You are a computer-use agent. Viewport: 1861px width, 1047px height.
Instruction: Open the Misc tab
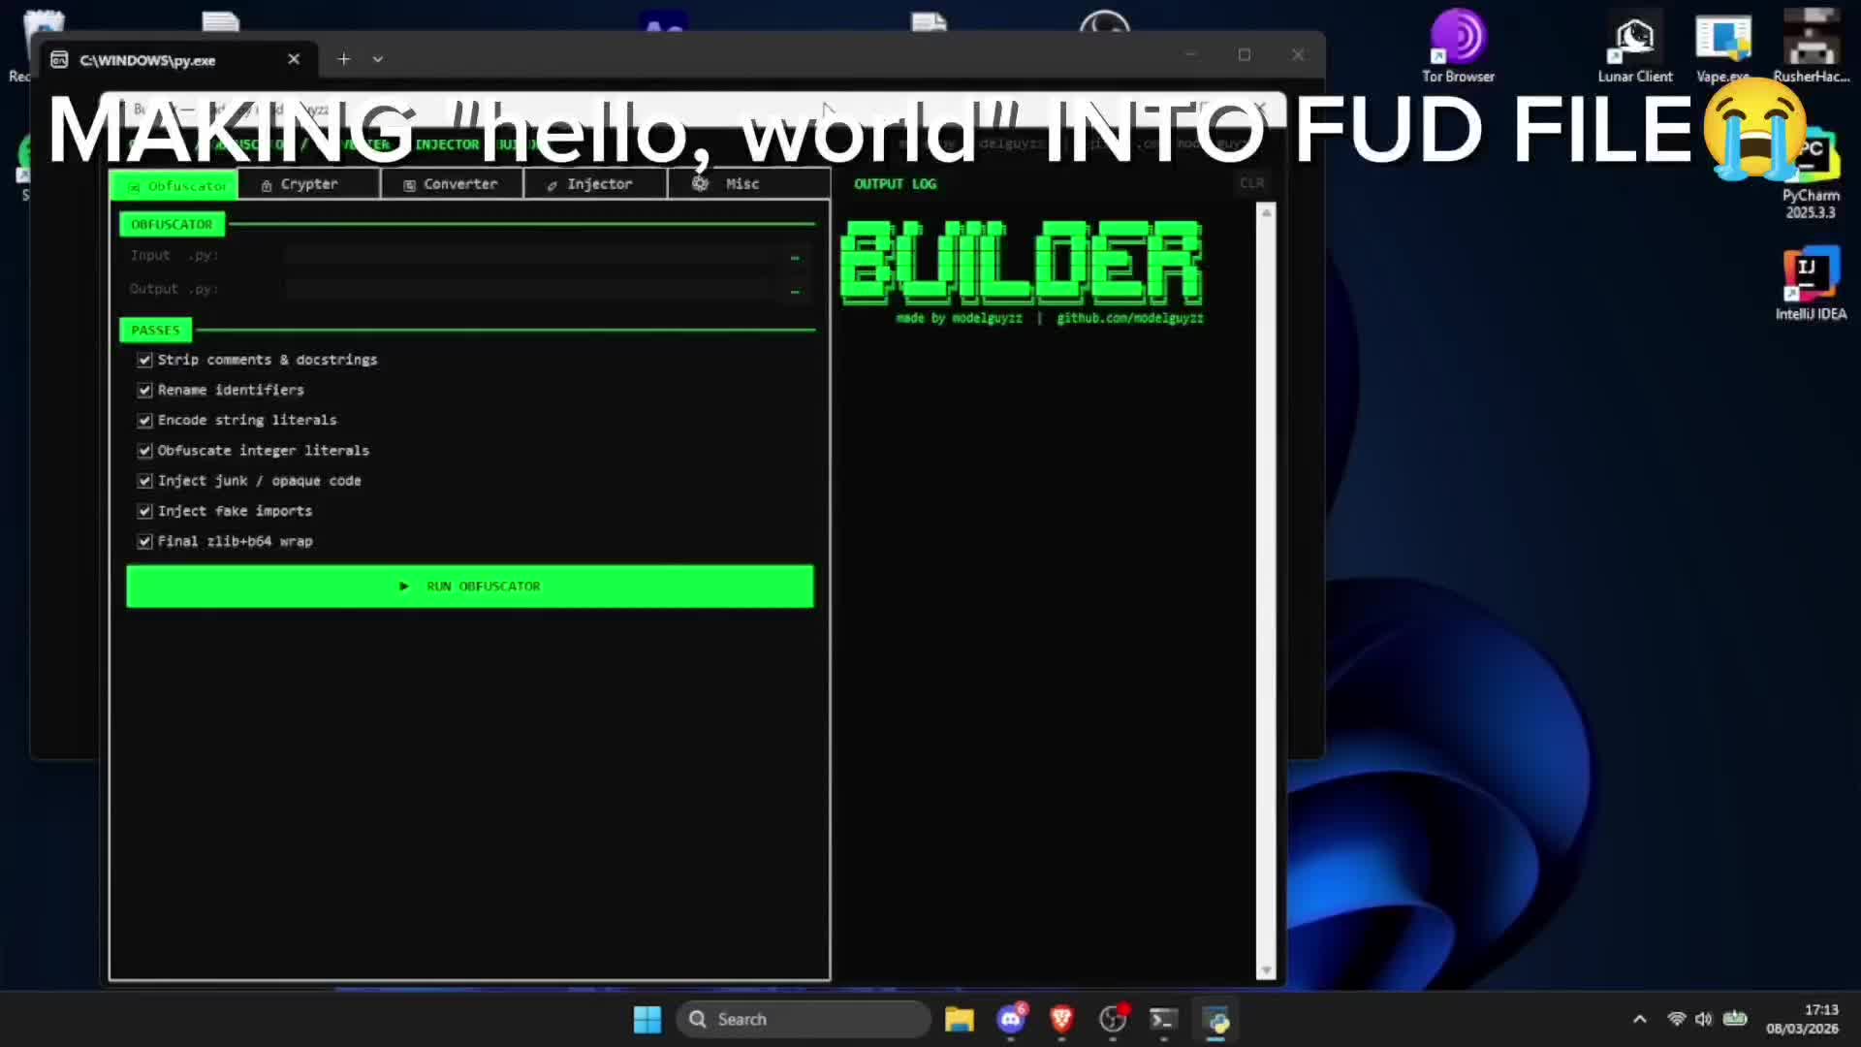[747, 184]
